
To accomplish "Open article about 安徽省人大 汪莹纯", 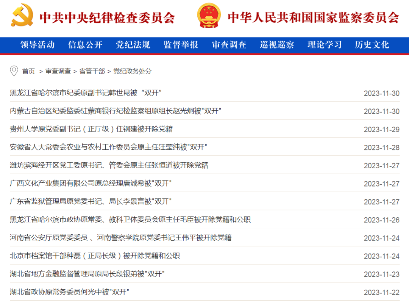I will pyautogui.click(x=108, y=147).
